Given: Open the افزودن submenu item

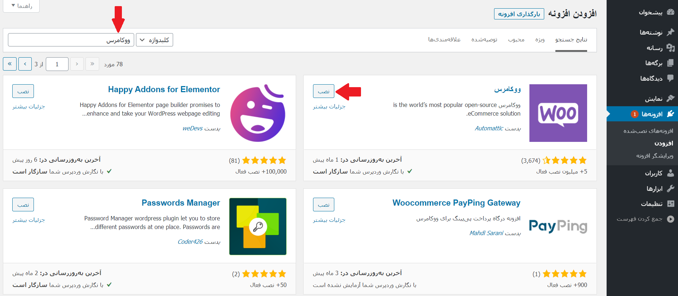Looking at the screenshot, I should [664, 143].
